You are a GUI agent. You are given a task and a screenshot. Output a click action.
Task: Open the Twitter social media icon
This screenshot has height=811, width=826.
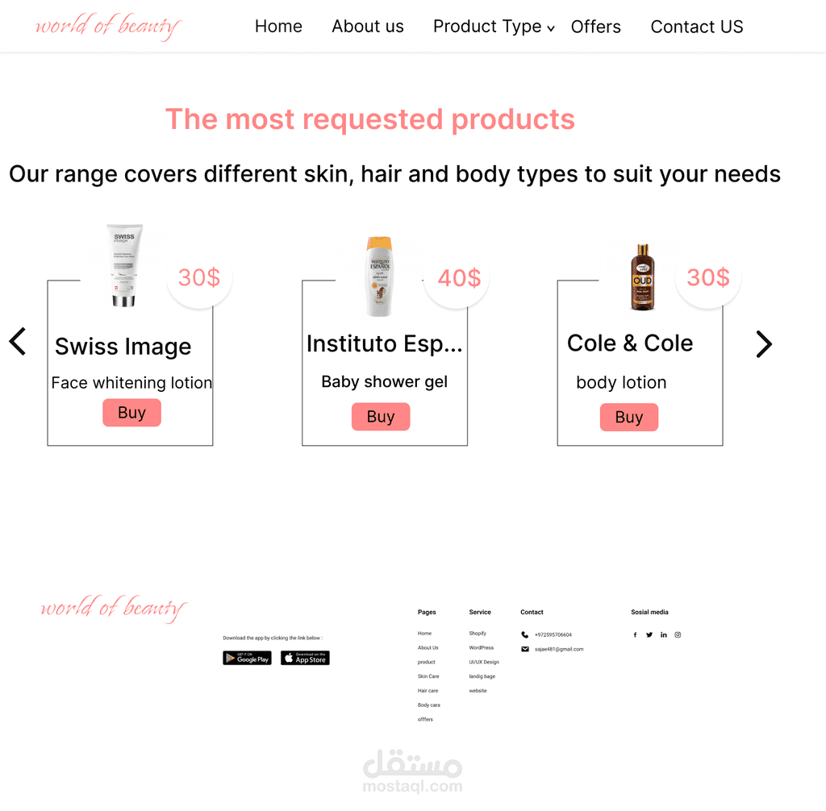(649, 634)
